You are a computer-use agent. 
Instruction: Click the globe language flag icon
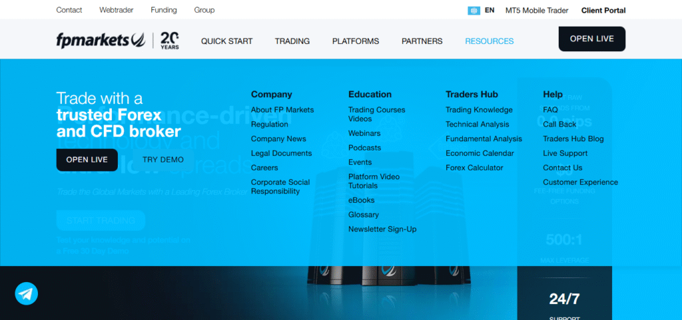click(x=474, y=11)
